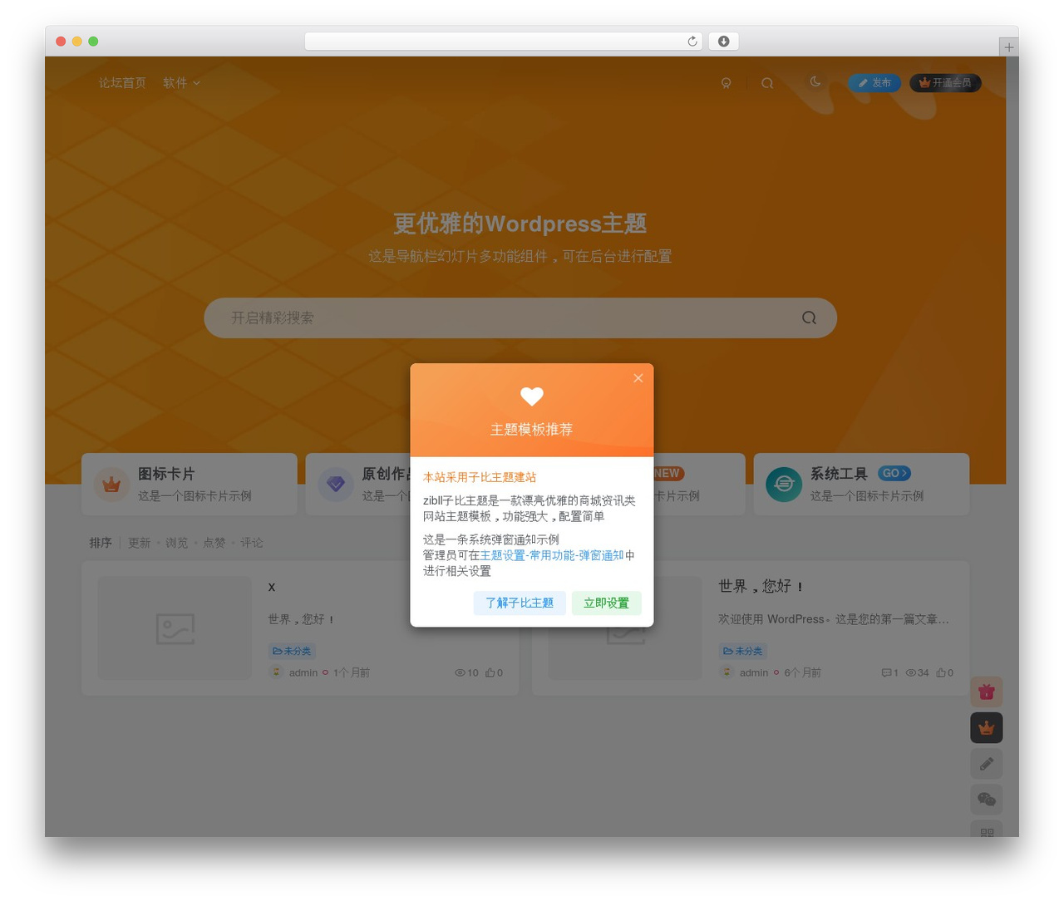Click the 发布 publish button
This screenshot has width=1064, height=901.
pyautogui.click(x=874, y=83)
